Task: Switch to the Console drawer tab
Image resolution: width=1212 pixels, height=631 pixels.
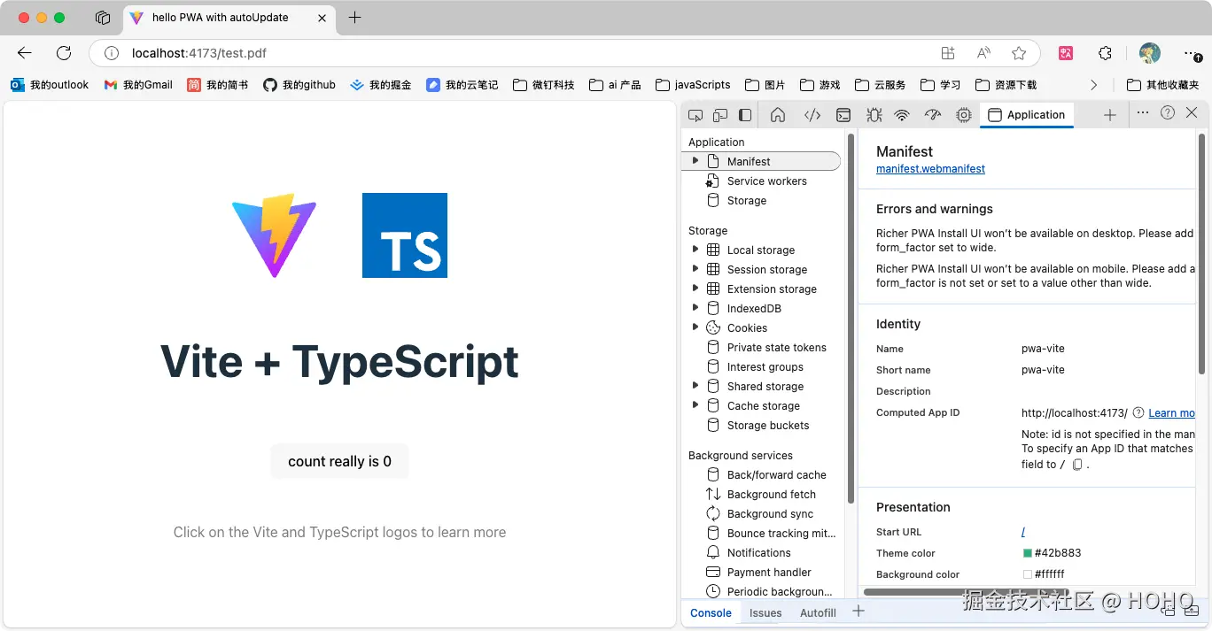Action: pyautogui.click(x=711, y=612)
